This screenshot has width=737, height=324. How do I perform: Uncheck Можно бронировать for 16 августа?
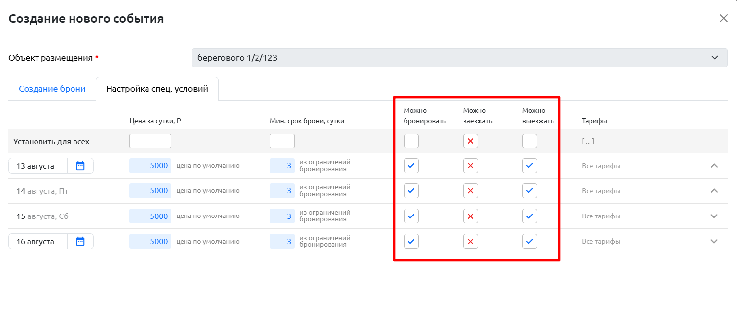pyautogui.click(x=411, y=241)
